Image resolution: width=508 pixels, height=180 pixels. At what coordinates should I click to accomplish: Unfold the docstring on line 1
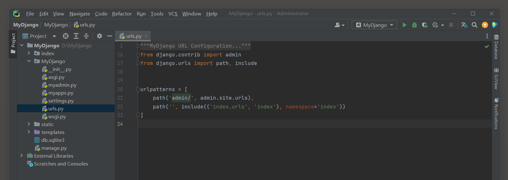coord(138,46)
